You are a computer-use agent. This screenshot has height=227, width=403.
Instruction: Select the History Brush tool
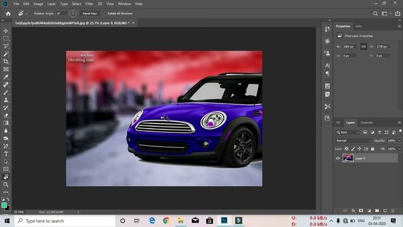(6, 108)
